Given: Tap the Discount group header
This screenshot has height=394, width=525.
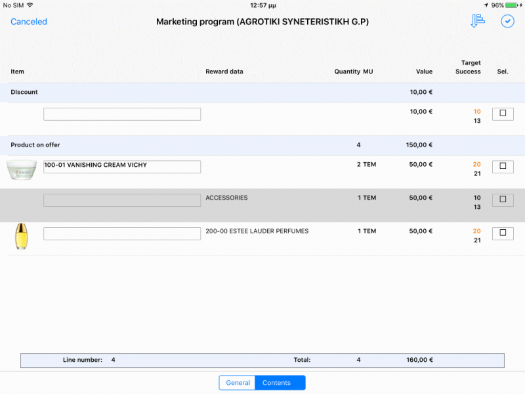Looking at the screenshot, I should 262,92.
